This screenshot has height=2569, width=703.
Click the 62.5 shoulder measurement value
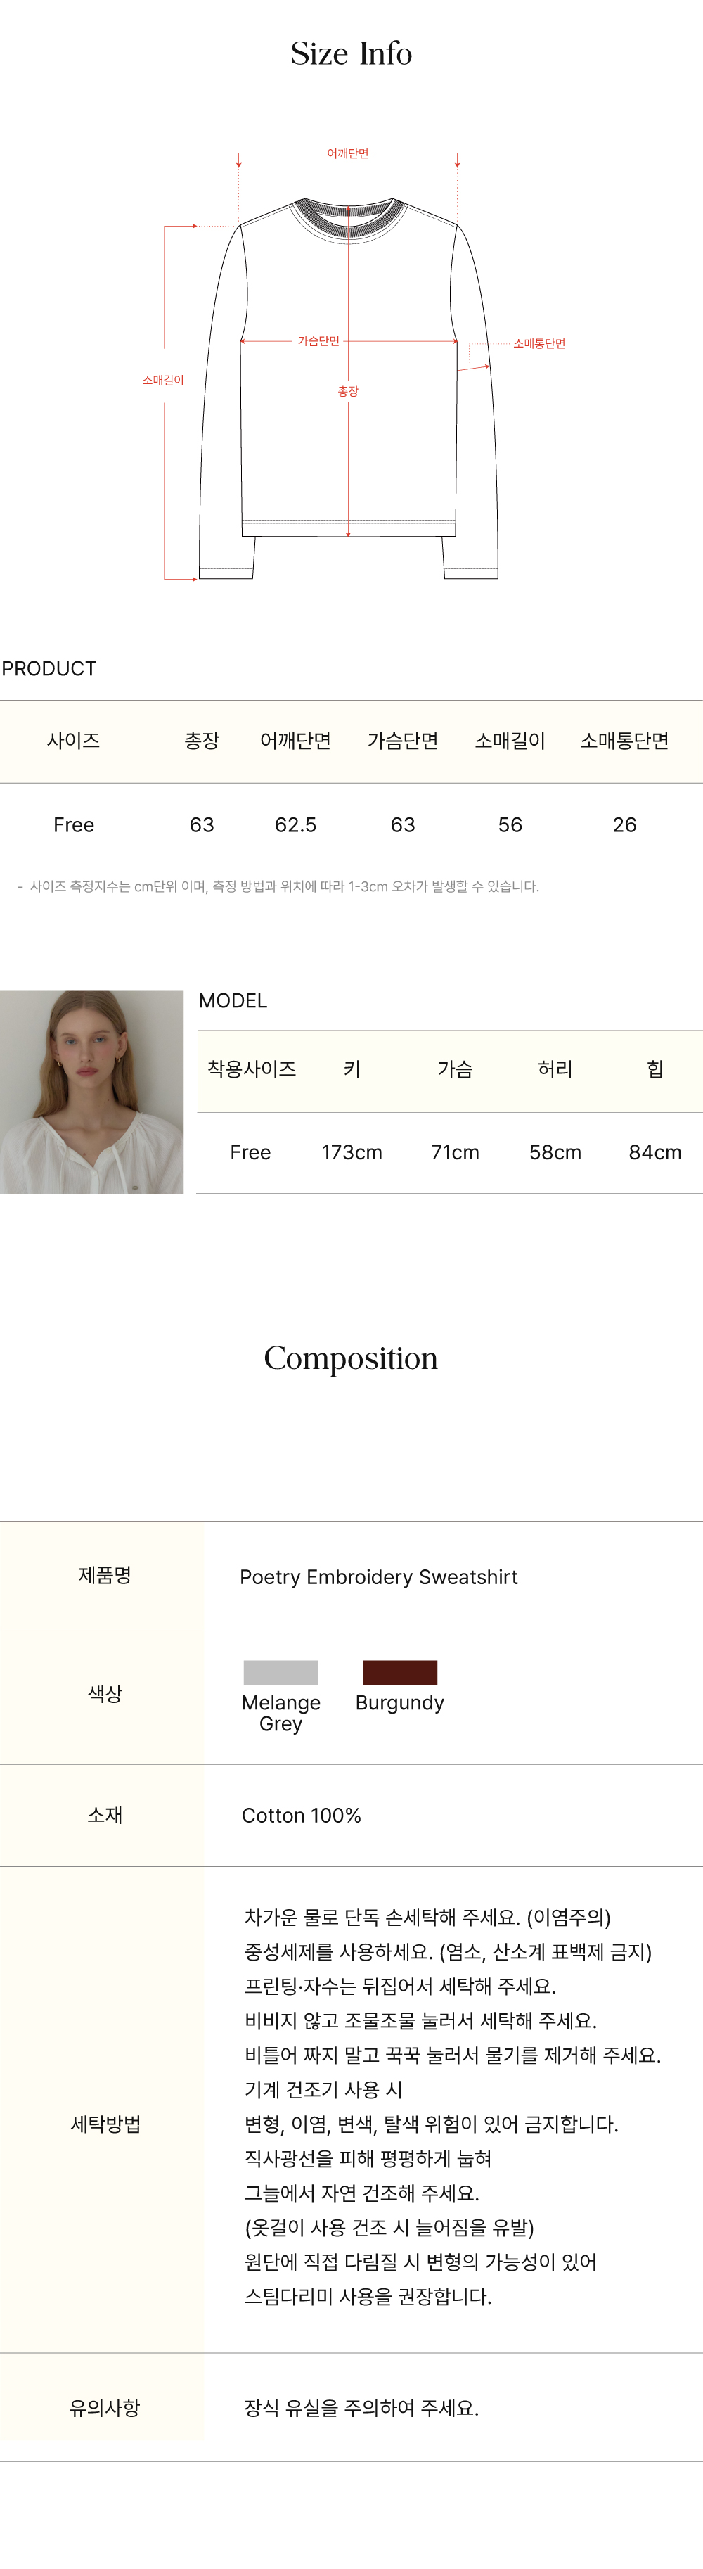[x=295, y=824]
